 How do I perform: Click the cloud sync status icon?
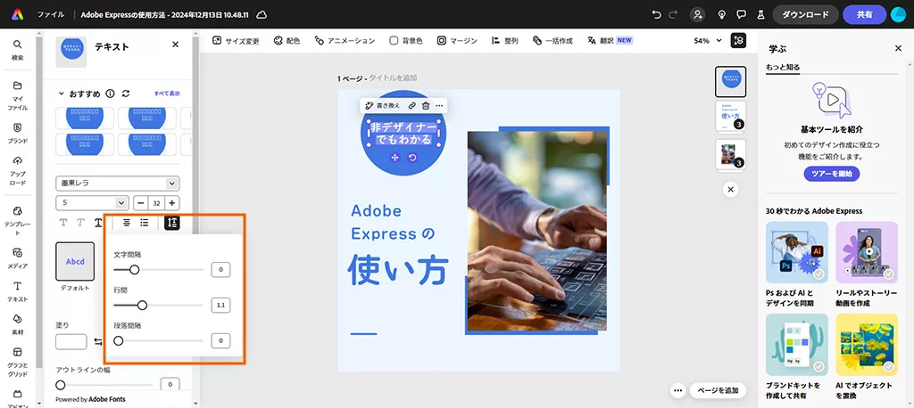coord(262,14)
